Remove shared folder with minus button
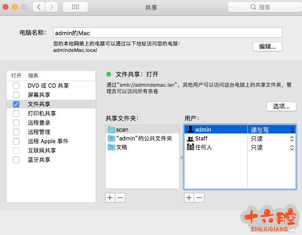The width and height of the screenshot is (302, 235). coord(120,197)
